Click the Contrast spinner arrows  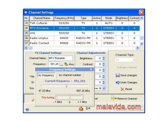tap(104, 64)
